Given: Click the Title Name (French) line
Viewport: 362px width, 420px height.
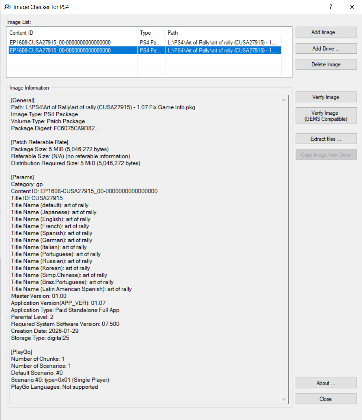Looking at the screenshot, I should pyautogui.click(x=50, y=226).
